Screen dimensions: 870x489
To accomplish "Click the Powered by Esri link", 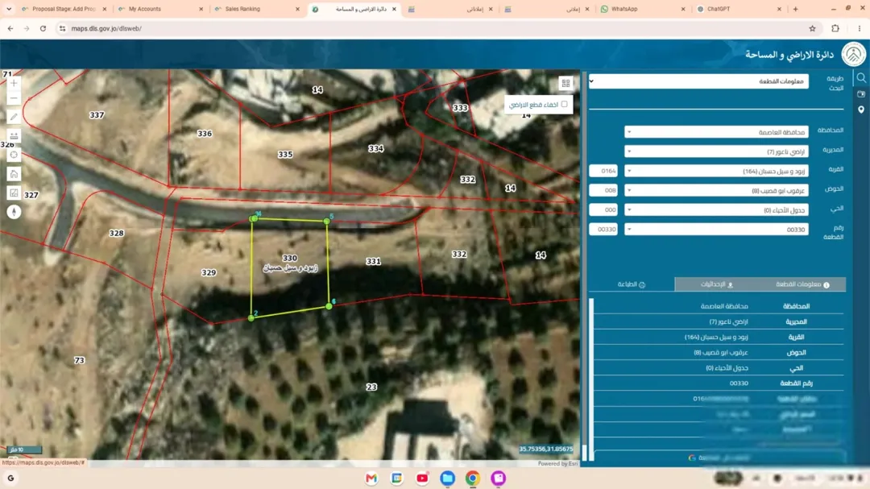I will pos(557,463).
